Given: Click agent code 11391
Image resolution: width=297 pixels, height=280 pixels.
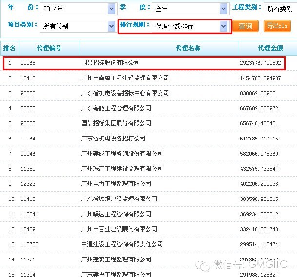Looking at the screenshot, I should coord(28,260).
